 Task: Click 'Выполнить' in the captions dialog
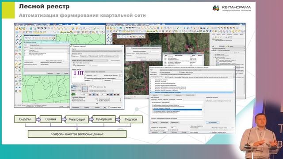(x=76, y=107)
